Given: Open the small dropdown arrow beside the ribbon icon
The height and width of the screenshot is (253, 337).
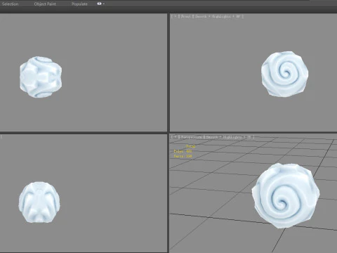Looking at the screenshot, I should [104, 4].
